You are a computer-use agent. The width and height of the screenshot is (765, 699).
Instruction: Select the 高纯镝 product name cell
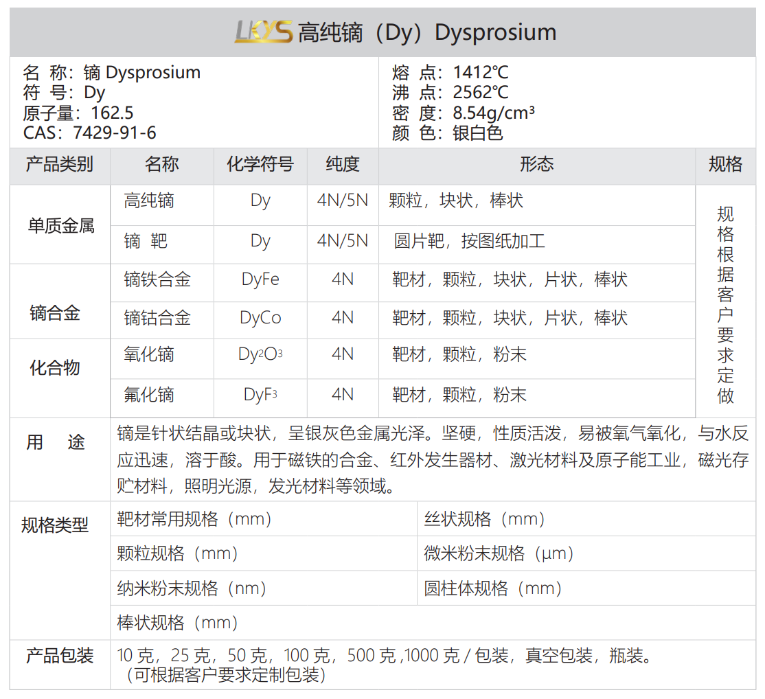pyautogui.click(x=149, y=201)
